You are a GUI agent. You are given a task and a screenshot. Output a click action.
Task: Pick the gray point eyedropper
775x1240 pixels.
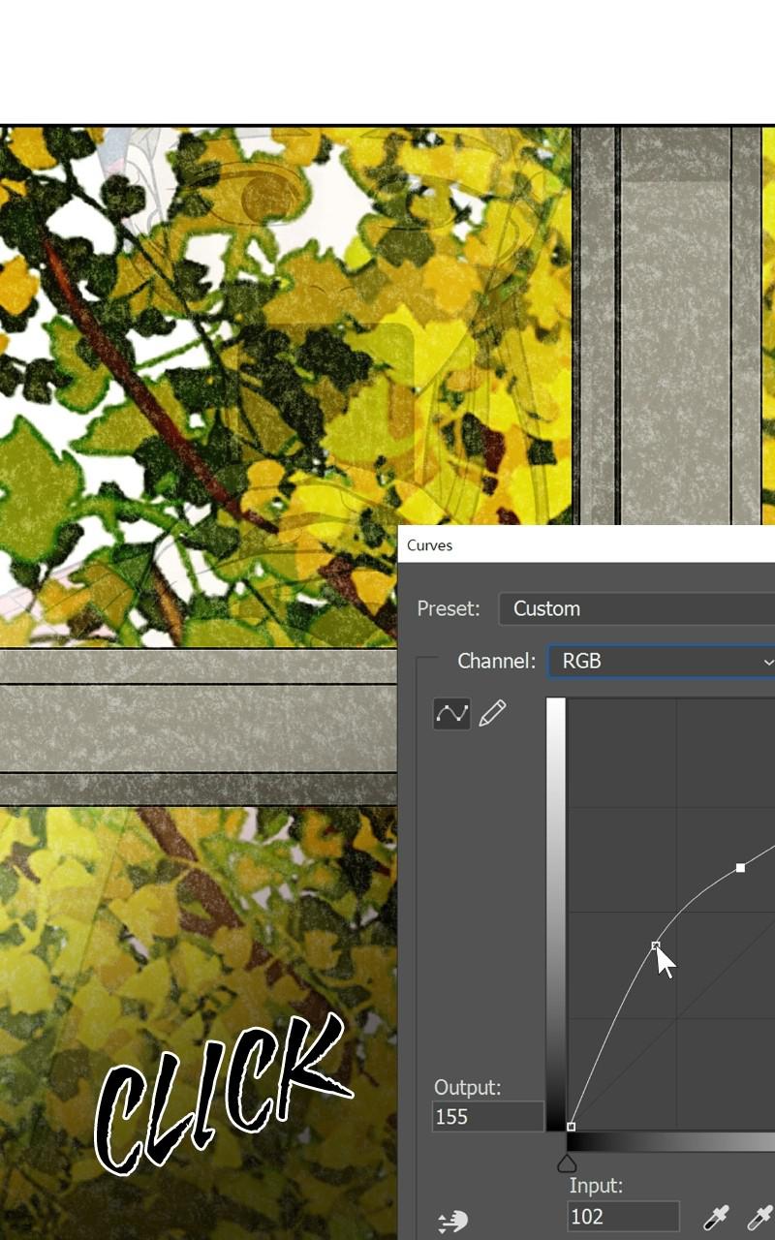point(760,1218)
